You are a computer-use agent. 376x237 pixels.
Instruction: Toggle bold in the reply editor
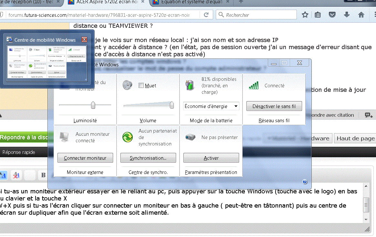[43, 175]
